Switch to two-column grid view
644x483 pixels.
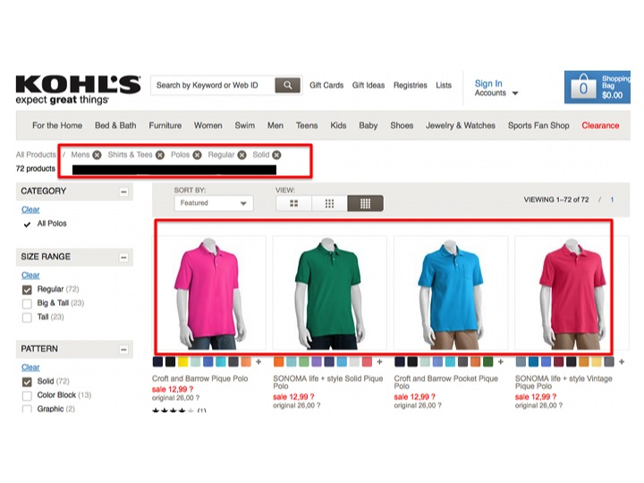(x=294, y=203)
